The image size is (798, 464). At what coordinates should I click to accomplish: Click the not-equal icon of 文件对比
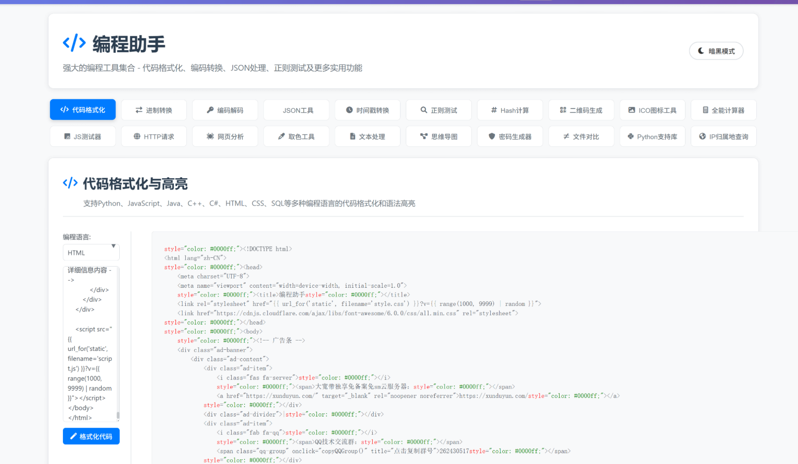[566, 136]
